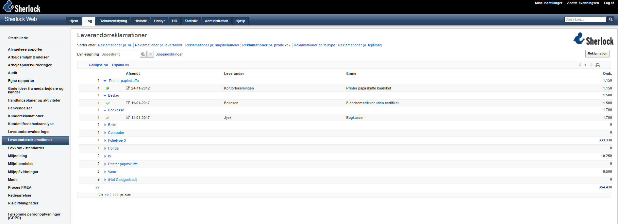
Task: Select the Log tab
Action: [89, 21]
